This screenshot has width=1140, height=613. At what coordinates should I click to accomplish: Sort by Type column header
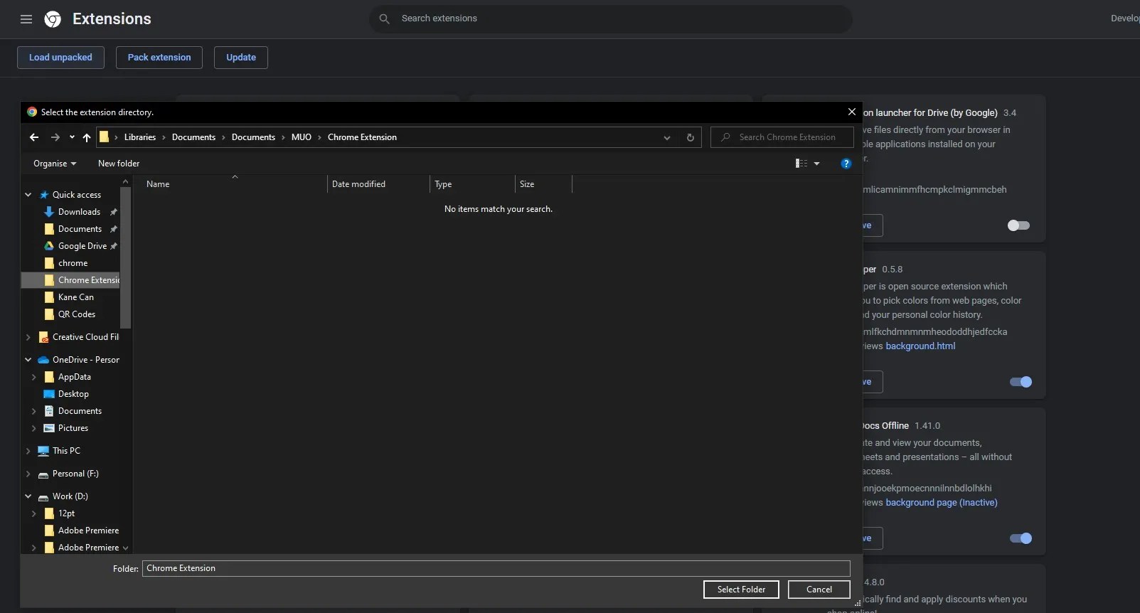pyautogui.click(x=472, y=184)
